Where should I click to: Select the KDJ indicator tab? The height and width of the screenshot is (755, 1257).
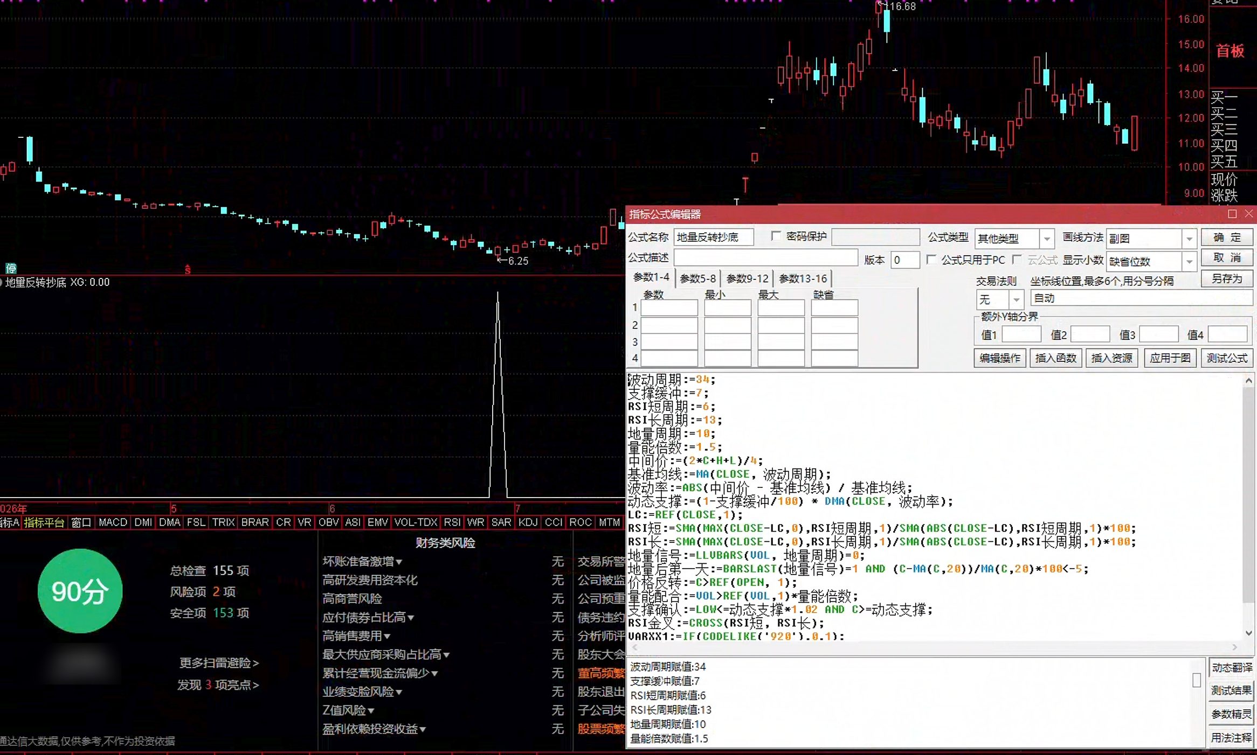(528, 522)
